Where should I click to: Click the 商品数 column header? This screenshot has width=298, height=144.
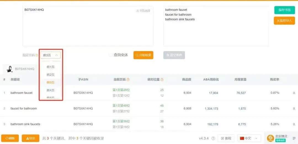(187, 80)
